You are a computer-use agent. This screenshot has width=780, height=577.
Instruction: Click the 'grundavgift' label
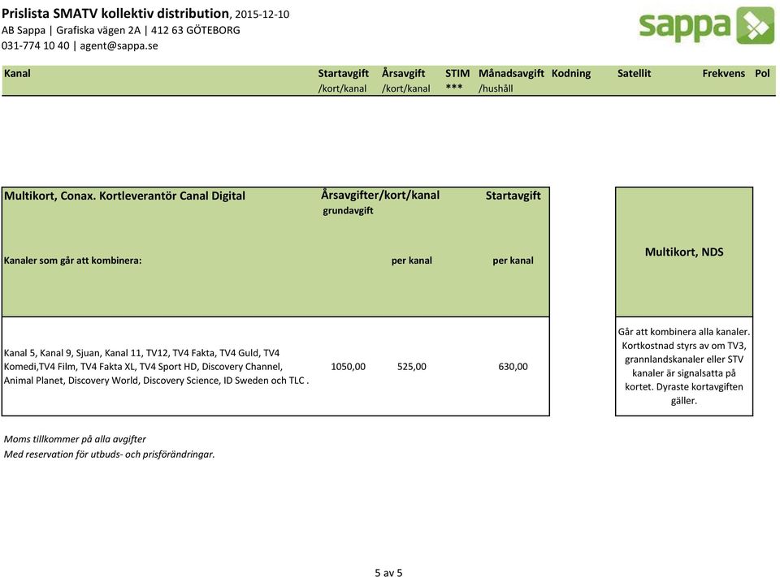coord(348,211)
